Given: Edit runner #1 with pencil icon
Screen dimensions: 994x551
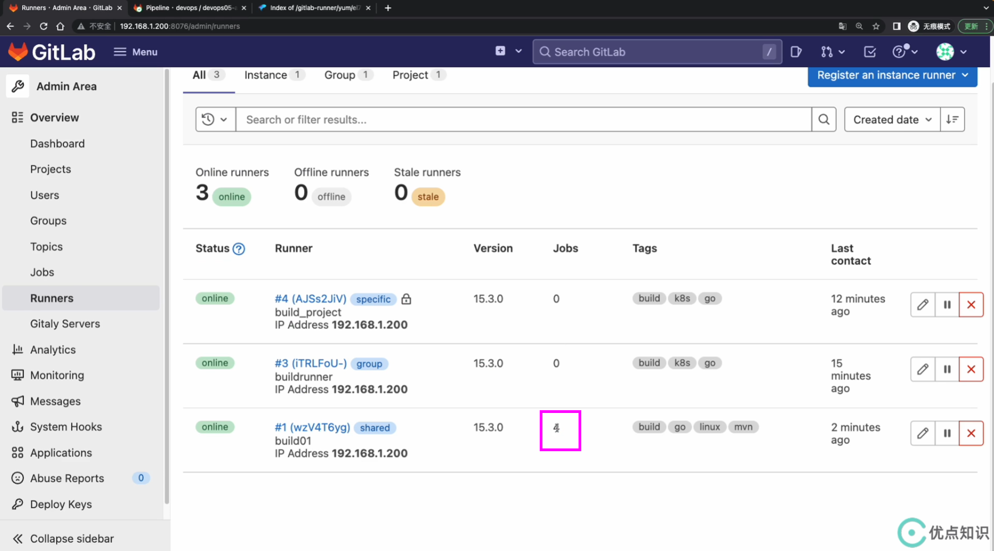Looking at the screenshot, I should pos(922,433).
